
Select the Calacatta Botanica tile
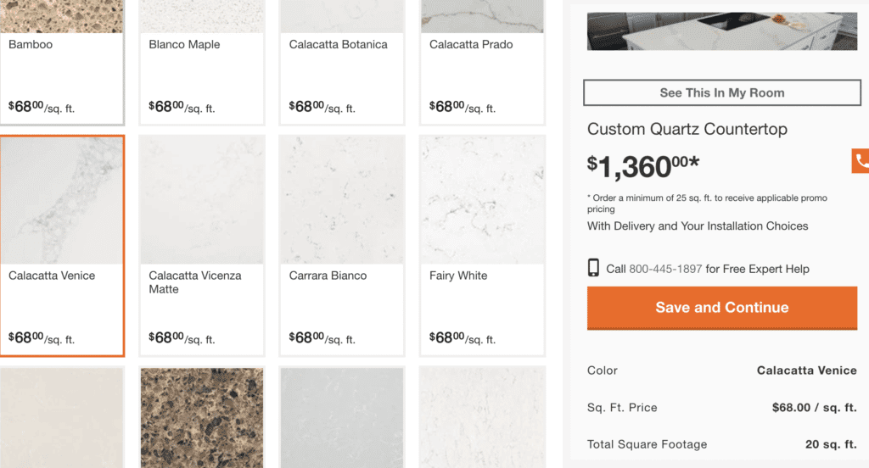342,62
